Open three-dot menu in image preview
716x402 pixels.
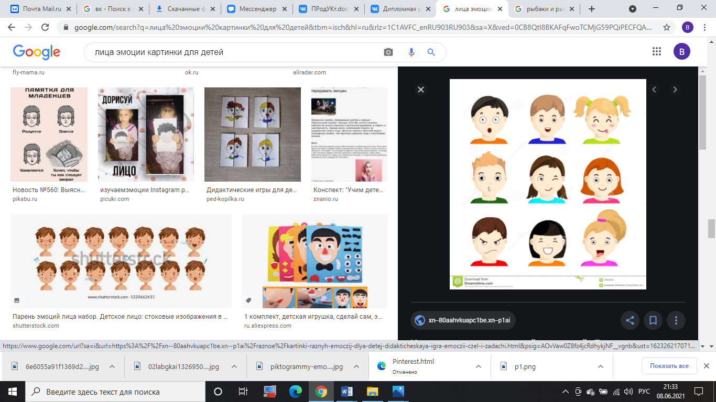[677, 320]
